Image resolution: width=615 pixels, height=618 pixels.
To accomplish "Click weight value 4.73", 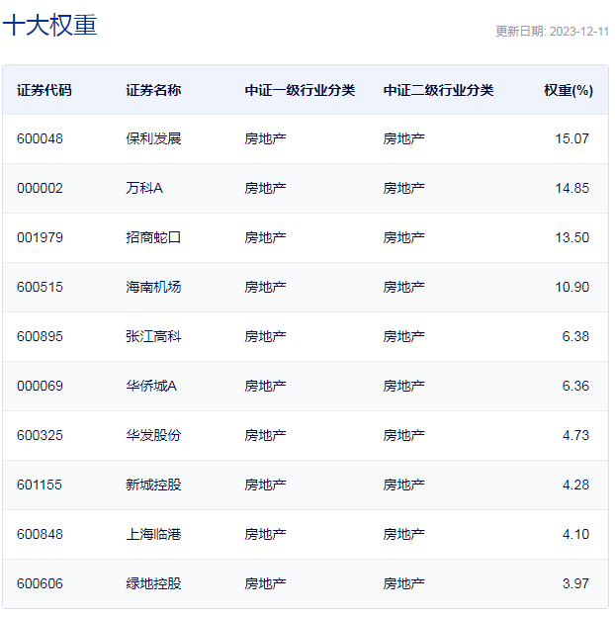I will (575, 435).
